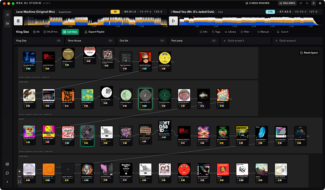Select the I Want U LUXXURY card
Viewport: 325px width, 190px height.
click(223, 173)
